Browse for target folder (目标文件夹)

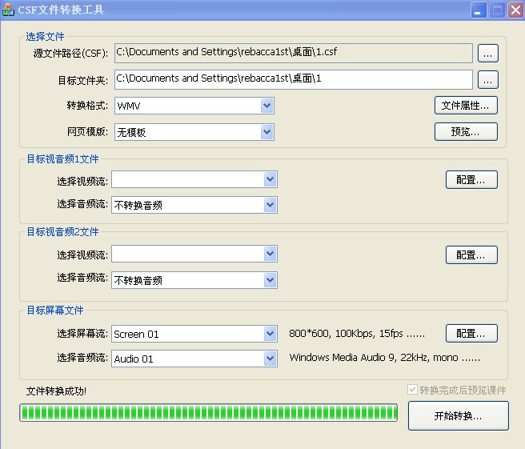point(488,80)
